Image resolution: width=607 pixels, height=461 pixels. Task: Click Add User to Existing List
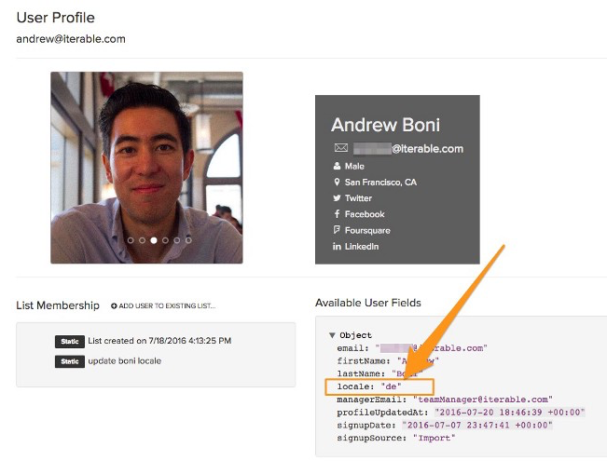click(168, 305)
